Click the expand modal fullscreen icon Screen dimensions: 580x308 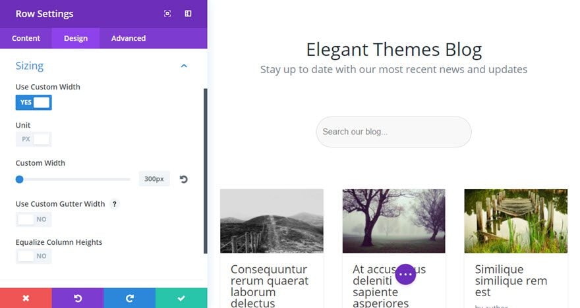pos(167,14)
